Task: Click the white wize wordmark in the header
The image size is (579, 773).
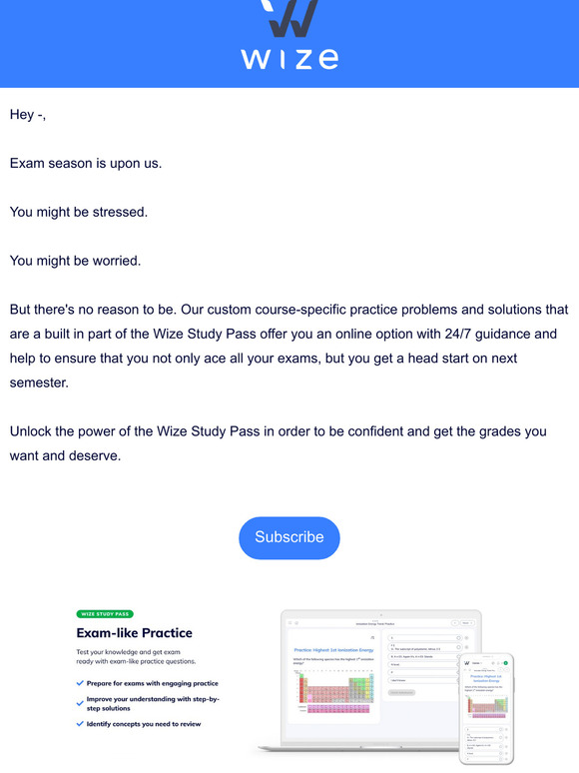Action: pos(289,59)
